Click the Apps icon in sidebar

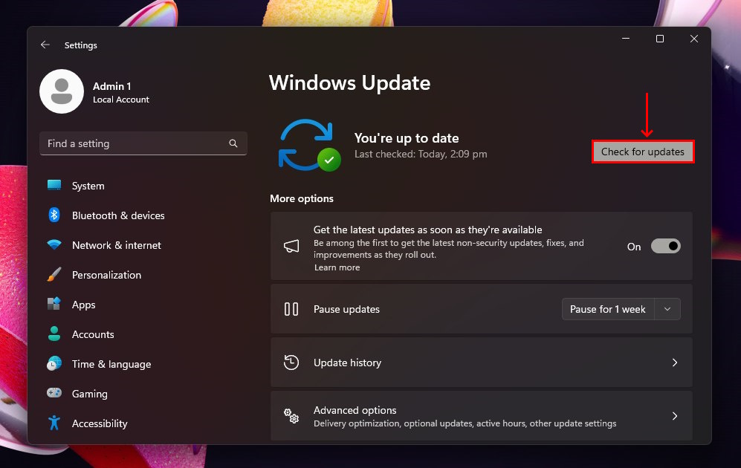click(x=54, y=304)
